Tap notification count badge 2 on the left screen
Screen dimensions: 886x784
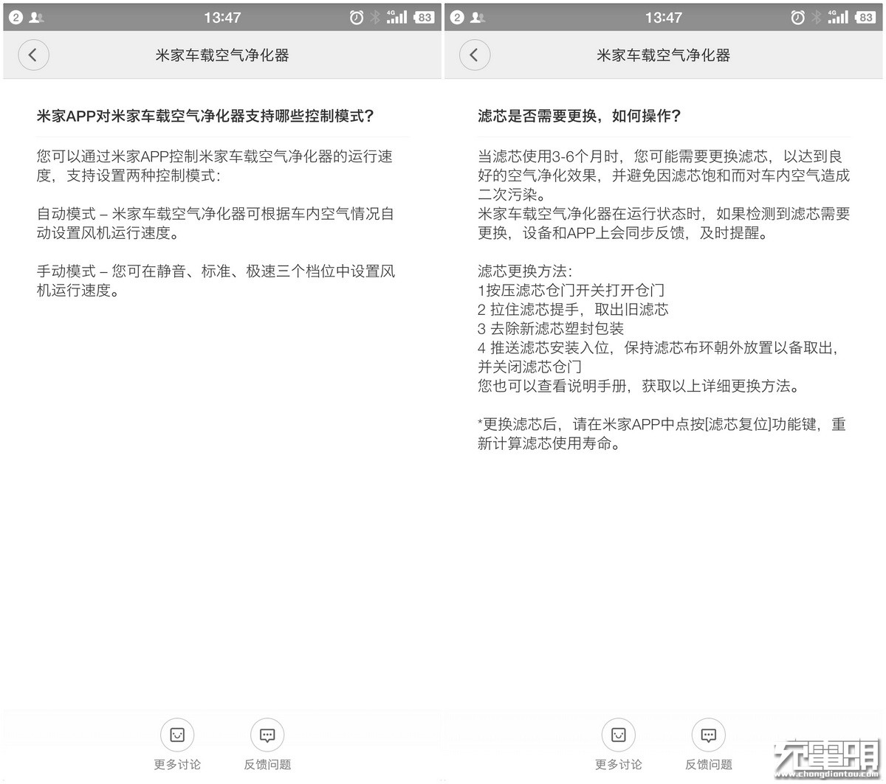tap(16, 18)
